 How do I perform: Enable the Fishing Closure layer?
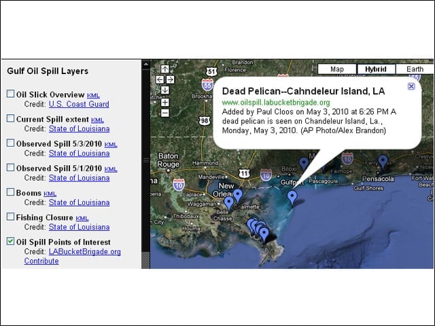(x=11, y=217)
